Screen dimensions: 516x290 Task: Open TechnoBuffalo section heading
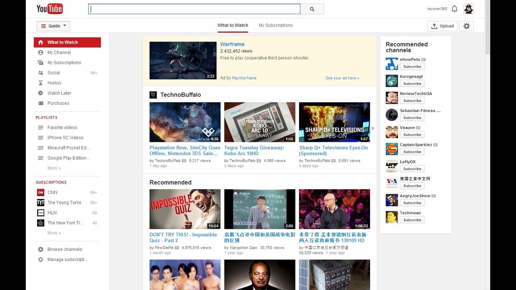(x=181, y=95)
